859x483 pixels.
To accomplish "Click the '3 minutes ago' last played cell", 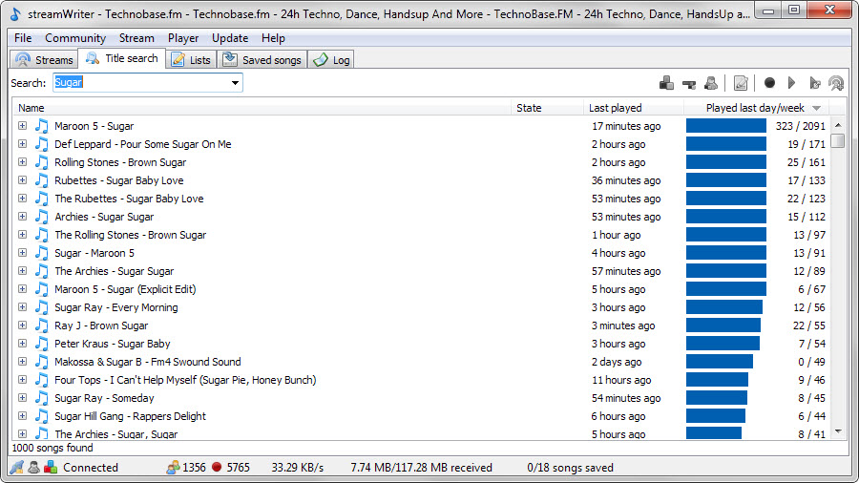I will pyautogui.click(x=623, y=325).
